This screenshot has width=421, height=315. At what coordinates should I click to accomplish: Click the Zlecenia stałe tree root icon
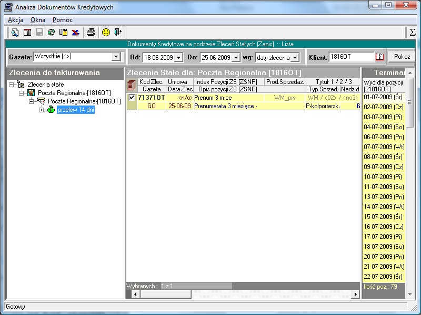click(21, 85)
